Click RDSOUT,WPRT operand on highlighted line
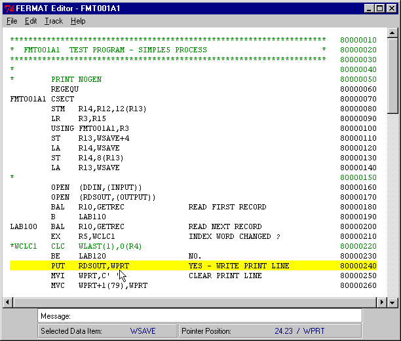This screenshot has width=401, height=341. [104, 266]
